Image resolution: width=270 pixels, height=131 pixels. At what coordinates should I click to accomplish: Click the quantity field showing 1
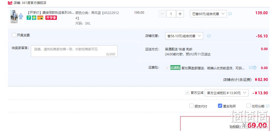point(171,14)
